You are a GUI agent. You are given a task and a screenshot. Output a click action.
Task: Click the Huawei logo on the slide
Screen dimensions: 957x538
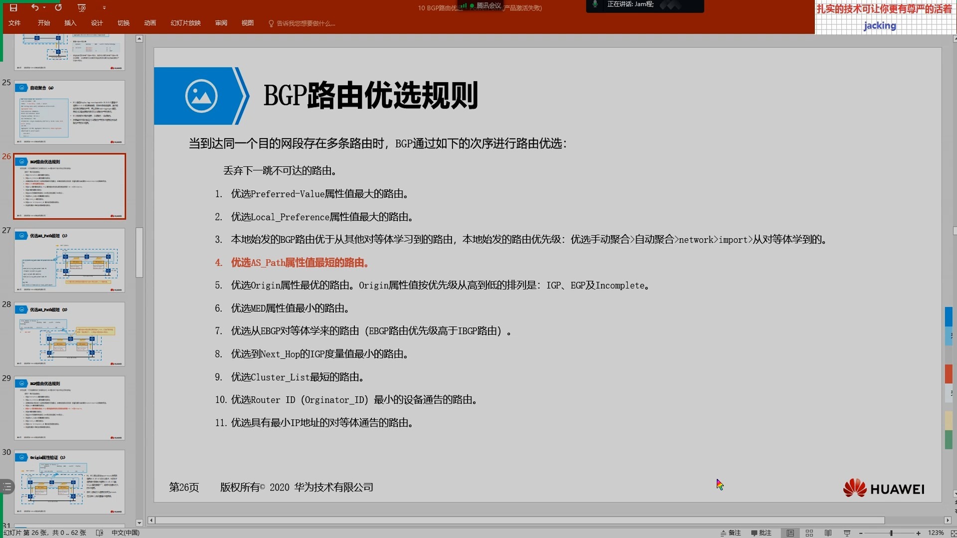[884, 488]
